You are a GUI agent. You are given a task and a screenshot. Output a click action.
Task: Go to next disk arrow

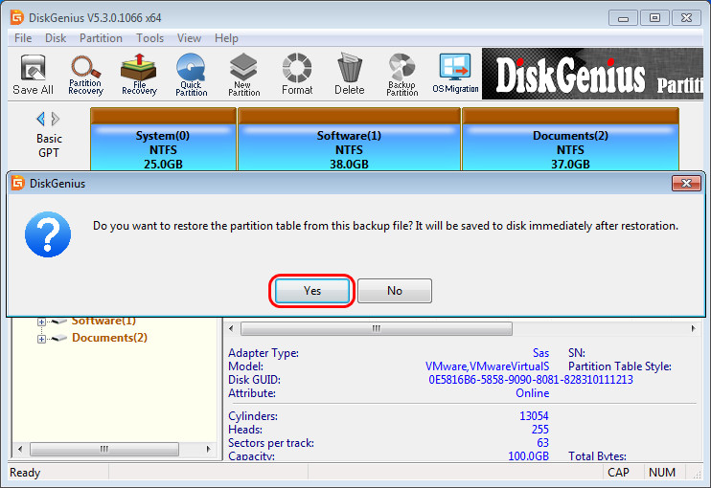click(56, 119)
